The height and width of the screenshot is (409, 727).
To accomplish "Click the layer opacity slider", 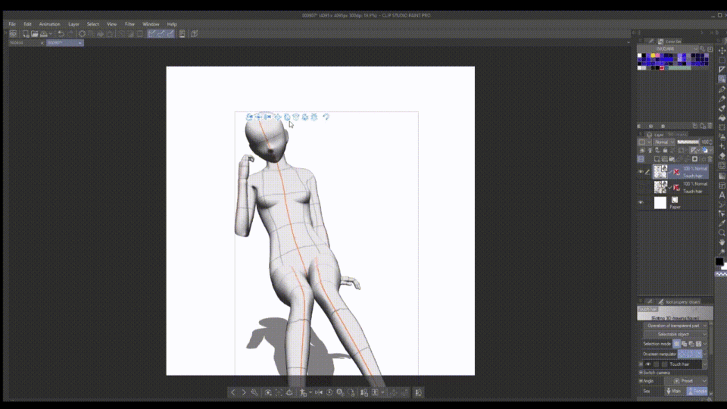I will [x=688, y=142].
